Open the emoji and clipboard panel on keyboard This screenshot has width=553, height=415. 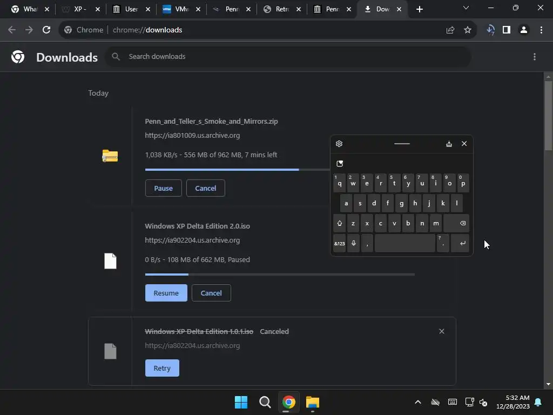tap(340, 163)
